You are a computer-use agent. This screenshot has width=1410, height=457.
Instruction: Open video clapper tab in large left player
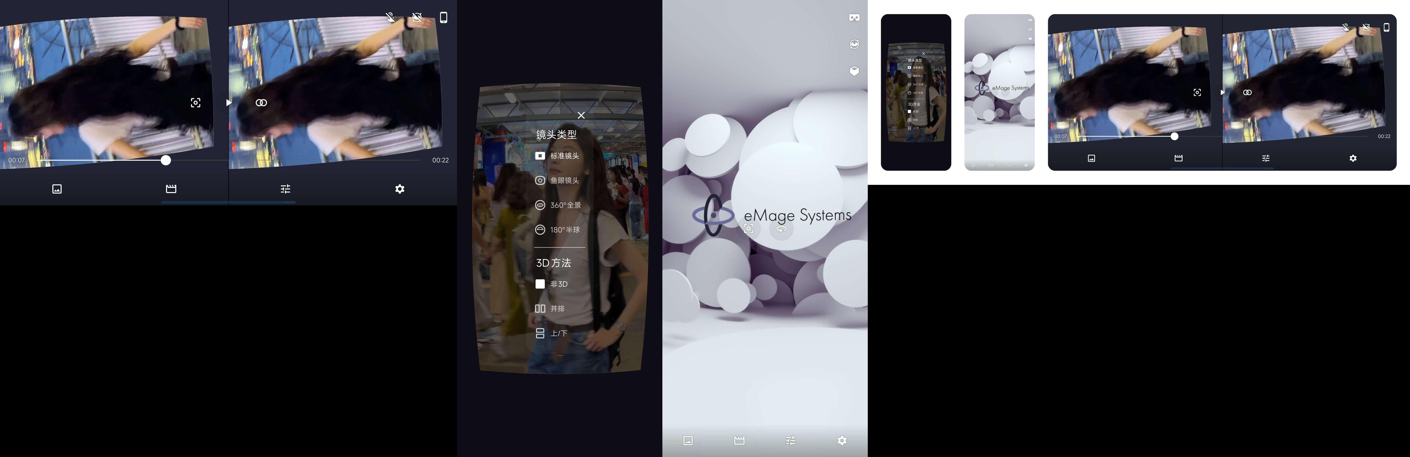(x=171, y=189)
